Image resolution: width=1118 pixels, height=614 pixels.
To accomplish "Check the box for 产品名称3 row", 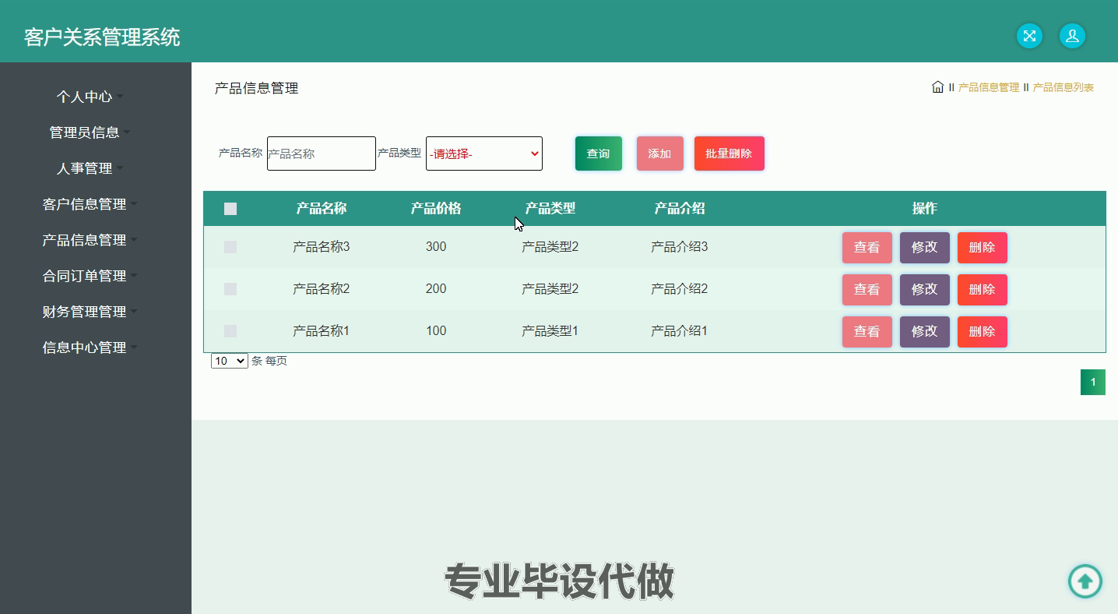I will [230, 247].
